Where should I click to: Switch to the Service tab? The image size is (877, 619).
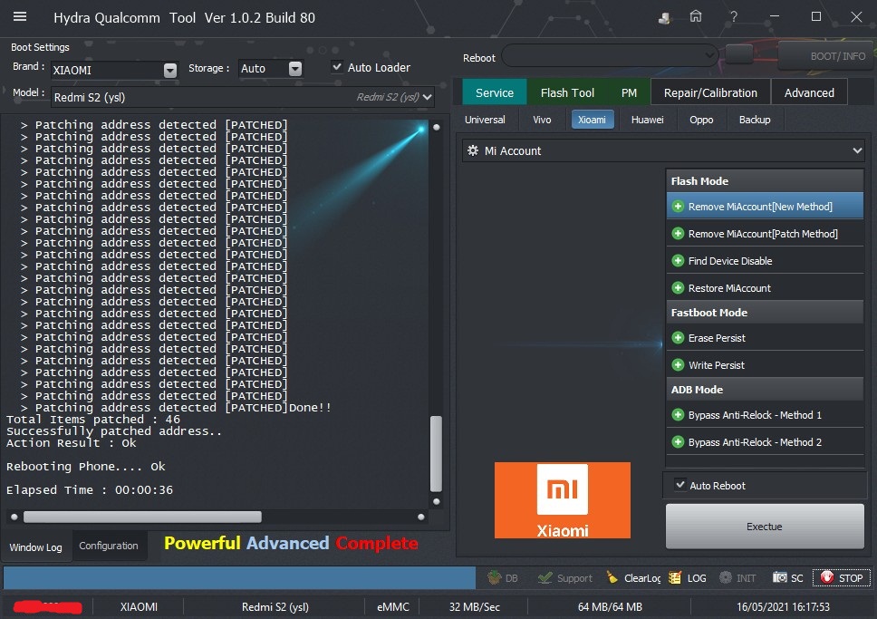pos(495,92)
